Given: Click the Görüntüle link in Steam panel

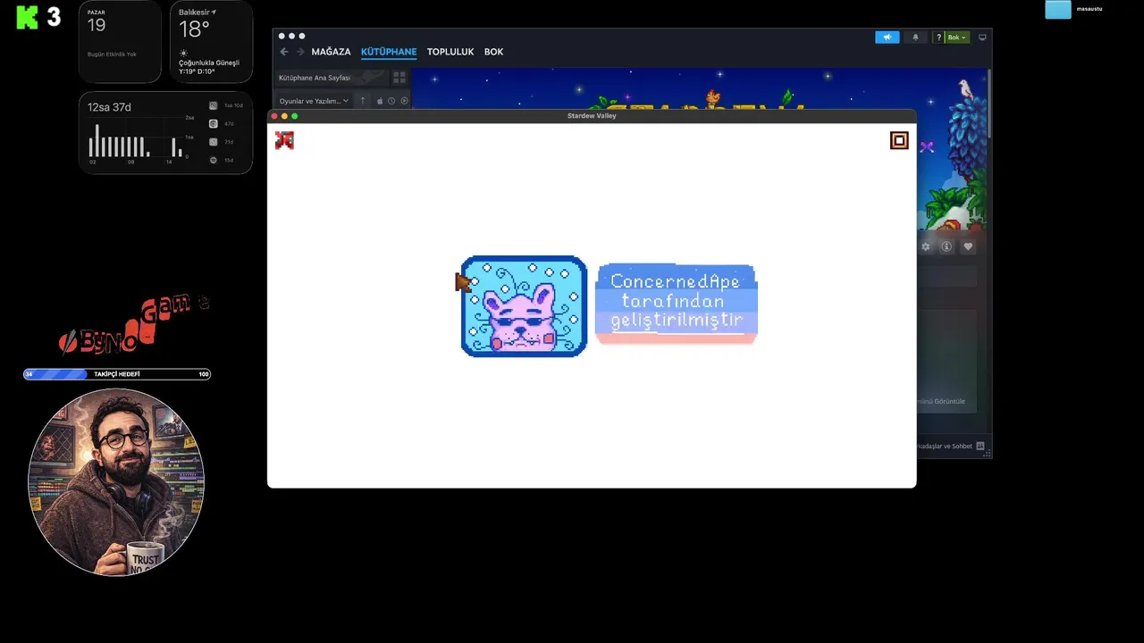Looking at the screenshot, I should (x=941, y=401).
